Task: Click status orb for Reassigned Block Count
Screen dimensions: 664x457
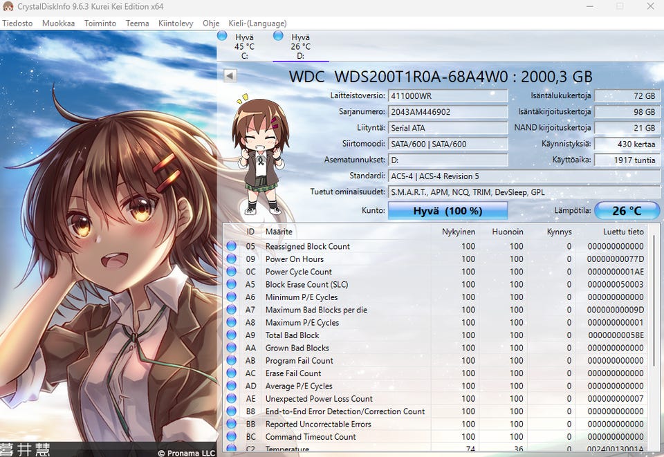Action: click(x=232, y=247)
